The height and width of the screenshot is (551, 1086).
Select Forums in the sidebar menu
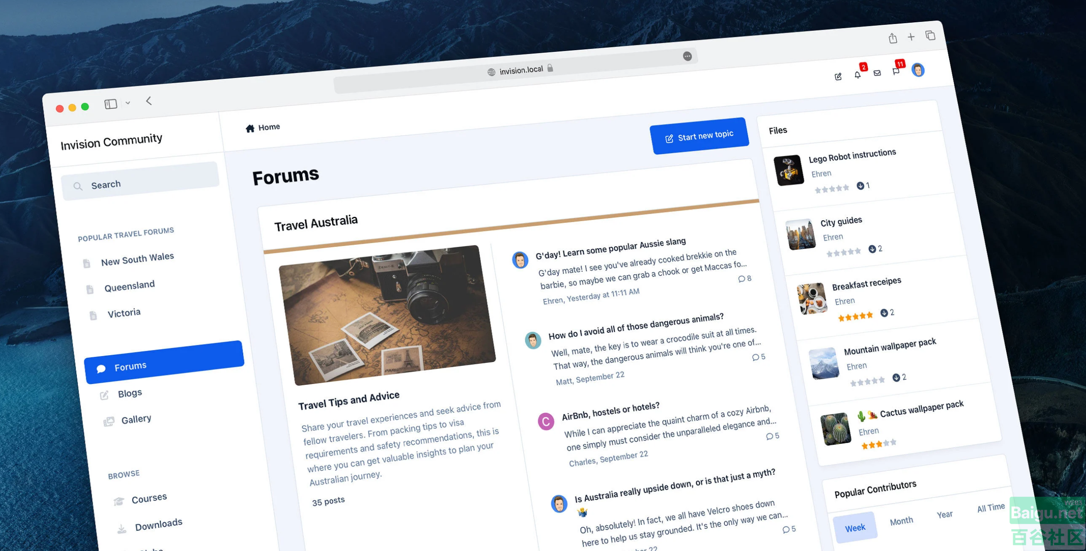pyautogui.click(x=164, y=362)
